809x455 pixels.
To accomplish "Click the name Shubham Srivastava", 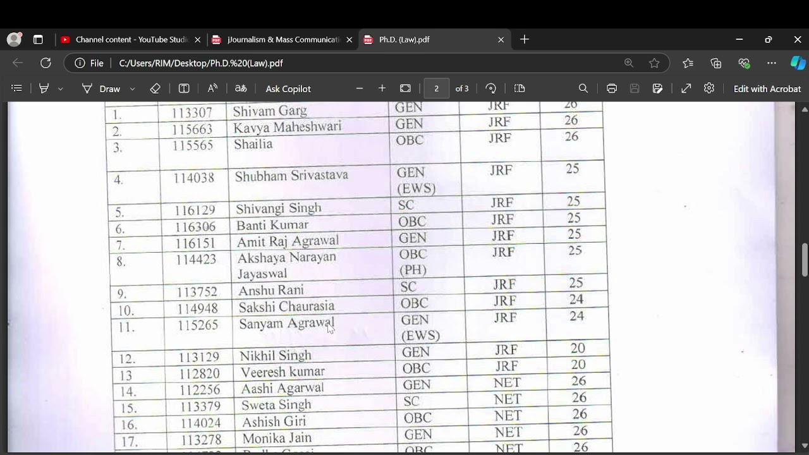I will pyautogui.click(x=291, y=176).
